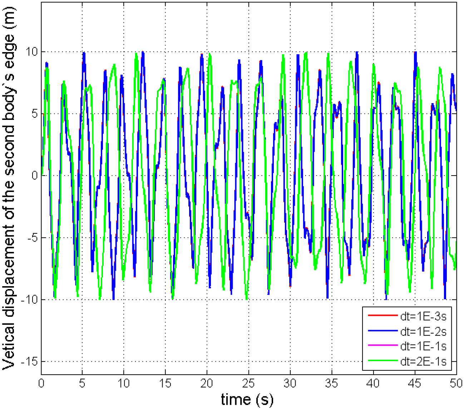Click x-axis tick label 45
The width and height of the screenshot is (464, 410).
[415, 384]
